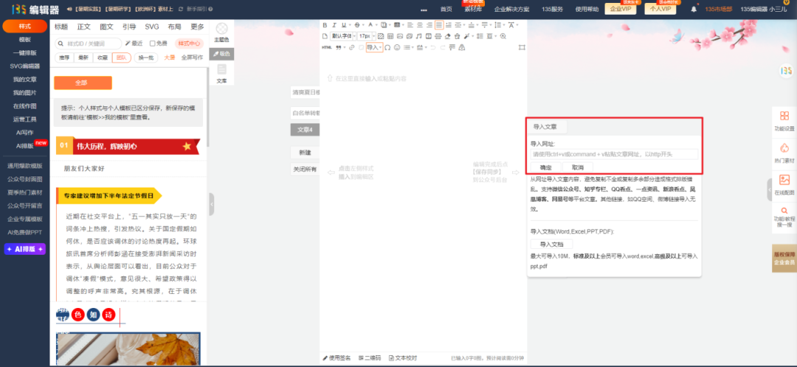Select the 推荐 filter pill
The width and height of the screenshot is (797, 367).
point(64,58)
